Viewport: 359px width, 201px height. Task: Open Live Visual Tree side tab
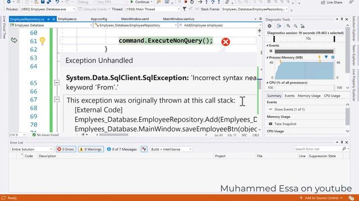coord(4,27)
